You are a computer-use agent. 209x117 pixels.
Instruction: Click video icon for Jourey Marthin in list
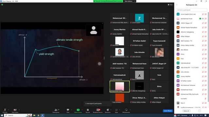205,76
